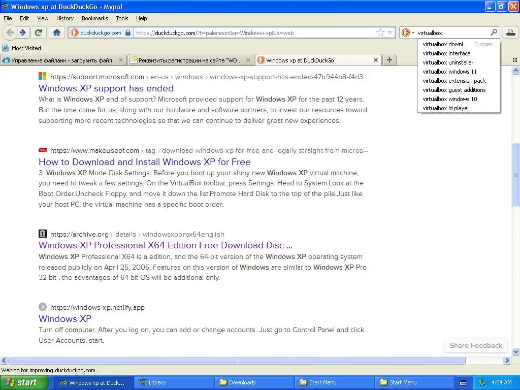This screenshot has width=520, height=390.
Task: Open Windows XP support has ended result
Action: (106, 88)
